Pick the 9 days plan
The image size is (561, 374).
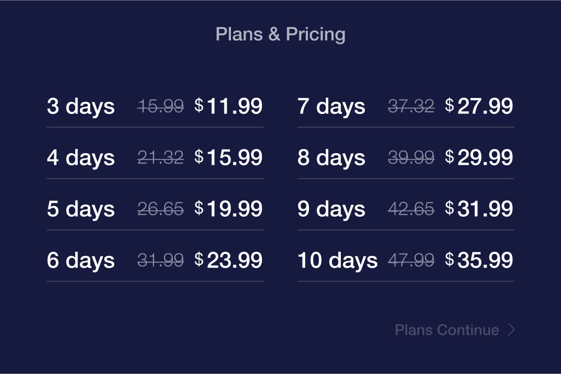405,209
